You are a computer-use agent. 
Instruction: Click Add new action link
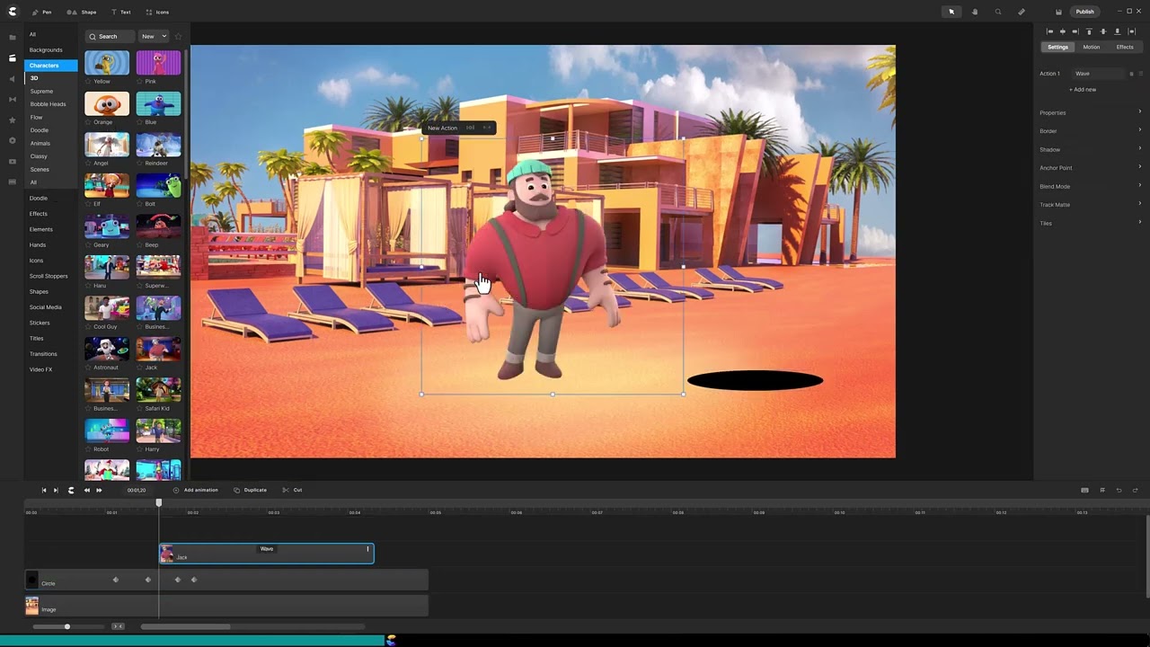(1083, 90)
